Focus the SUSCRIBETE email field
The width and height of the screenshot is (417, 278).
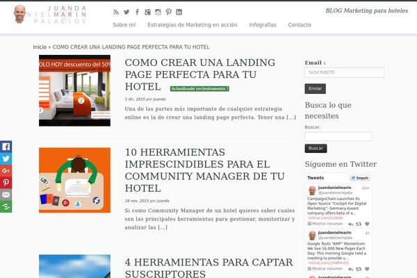coord(345,72)
